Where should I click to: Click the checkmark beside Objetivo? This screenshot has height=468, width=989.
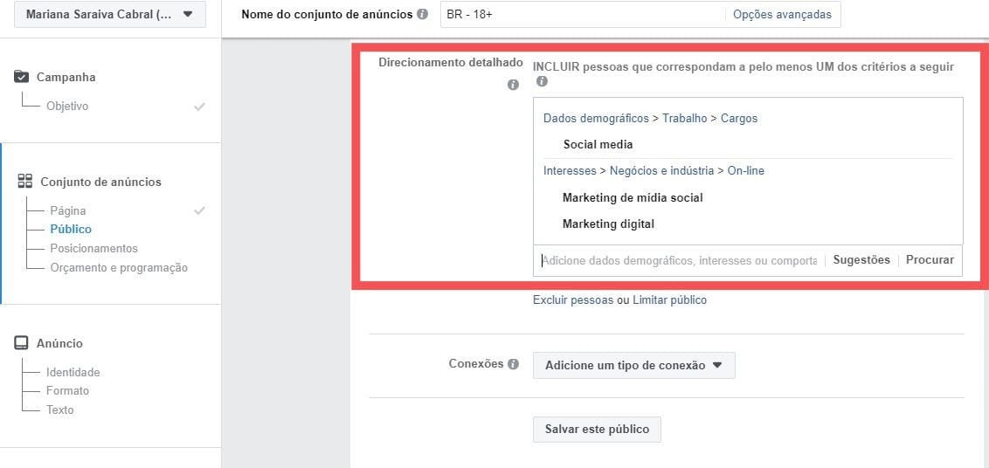pos(199,107)
